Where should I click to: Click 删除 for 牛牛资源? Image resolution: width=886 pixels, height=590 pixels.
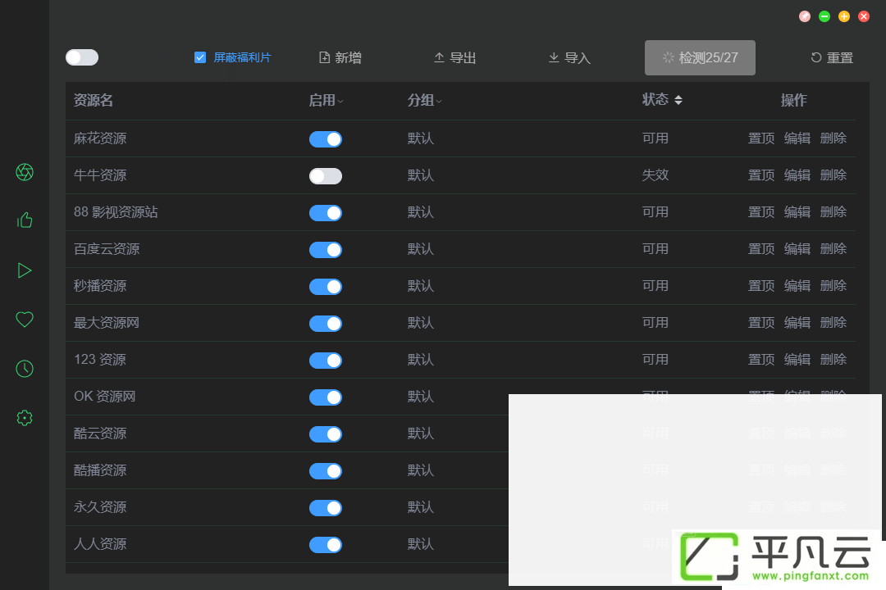[x=833, y=175]
